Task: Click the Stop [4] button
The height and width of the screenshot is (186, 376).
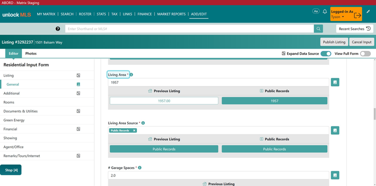Action: pyautogui.click(x=11, y=170)
